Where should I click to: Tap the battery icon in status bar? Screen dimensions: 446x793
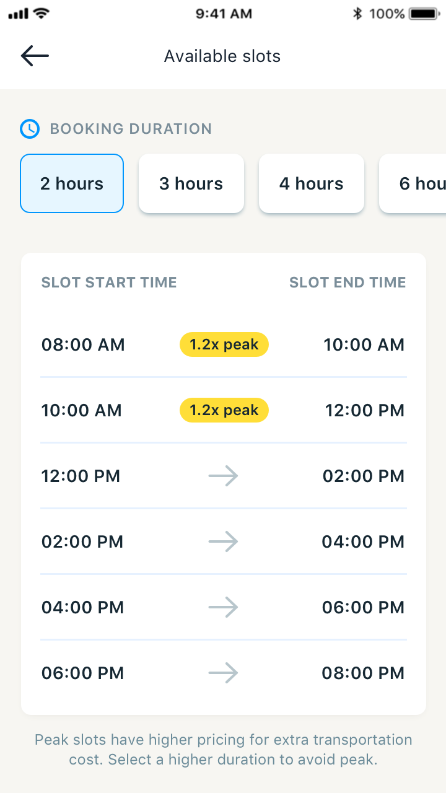click(x=423, y=14)
